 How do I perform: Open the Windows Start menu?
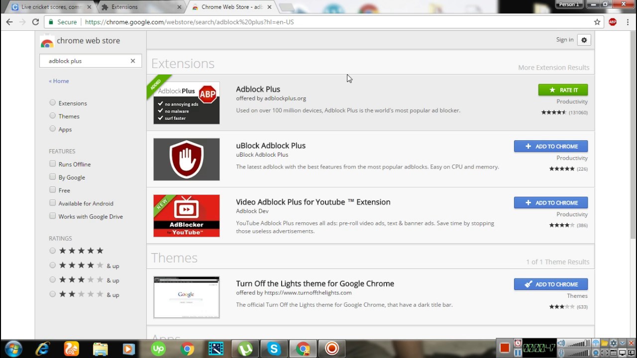13,349
